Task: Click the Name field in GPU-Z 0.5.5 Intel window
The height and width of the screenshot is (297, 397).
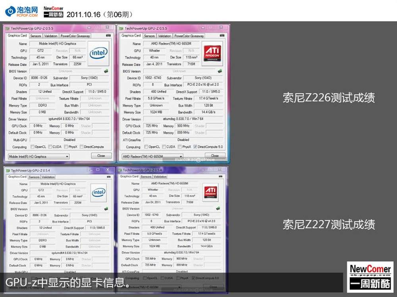Action: pyautogui.click(x=58, y=44)
